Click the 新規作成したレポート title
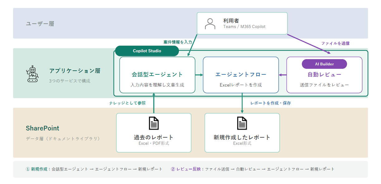 click(242, 137)
